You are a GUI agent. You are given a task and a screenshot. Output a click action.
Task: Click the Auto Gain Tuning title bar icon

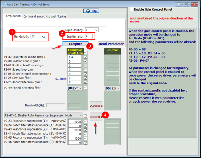[3, 3]
